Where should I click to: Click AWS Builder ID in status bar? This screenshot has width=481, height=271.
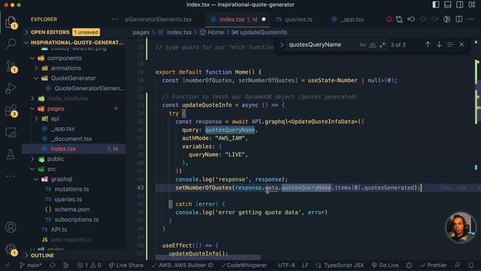(x=183, y=265)
